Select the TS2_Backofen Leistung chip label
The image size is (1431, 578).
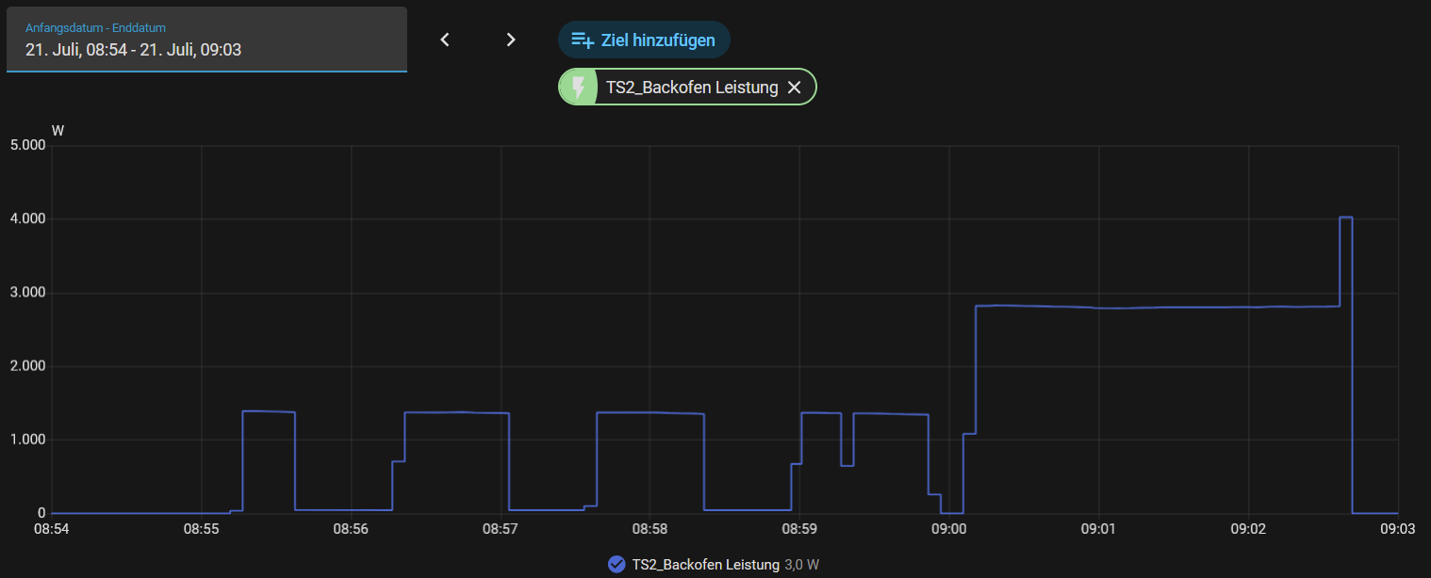point(692,88)
